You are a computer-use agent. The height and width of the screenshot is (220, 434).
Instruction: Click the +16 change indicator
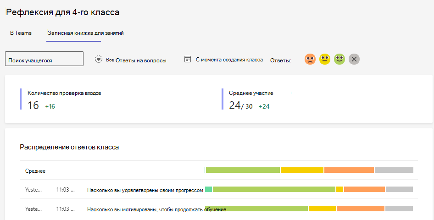click(x=50, y=106)
